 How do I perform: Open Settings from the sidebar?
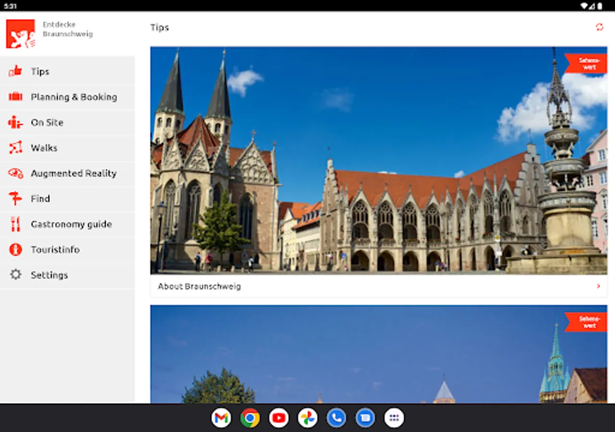[67, 275]
